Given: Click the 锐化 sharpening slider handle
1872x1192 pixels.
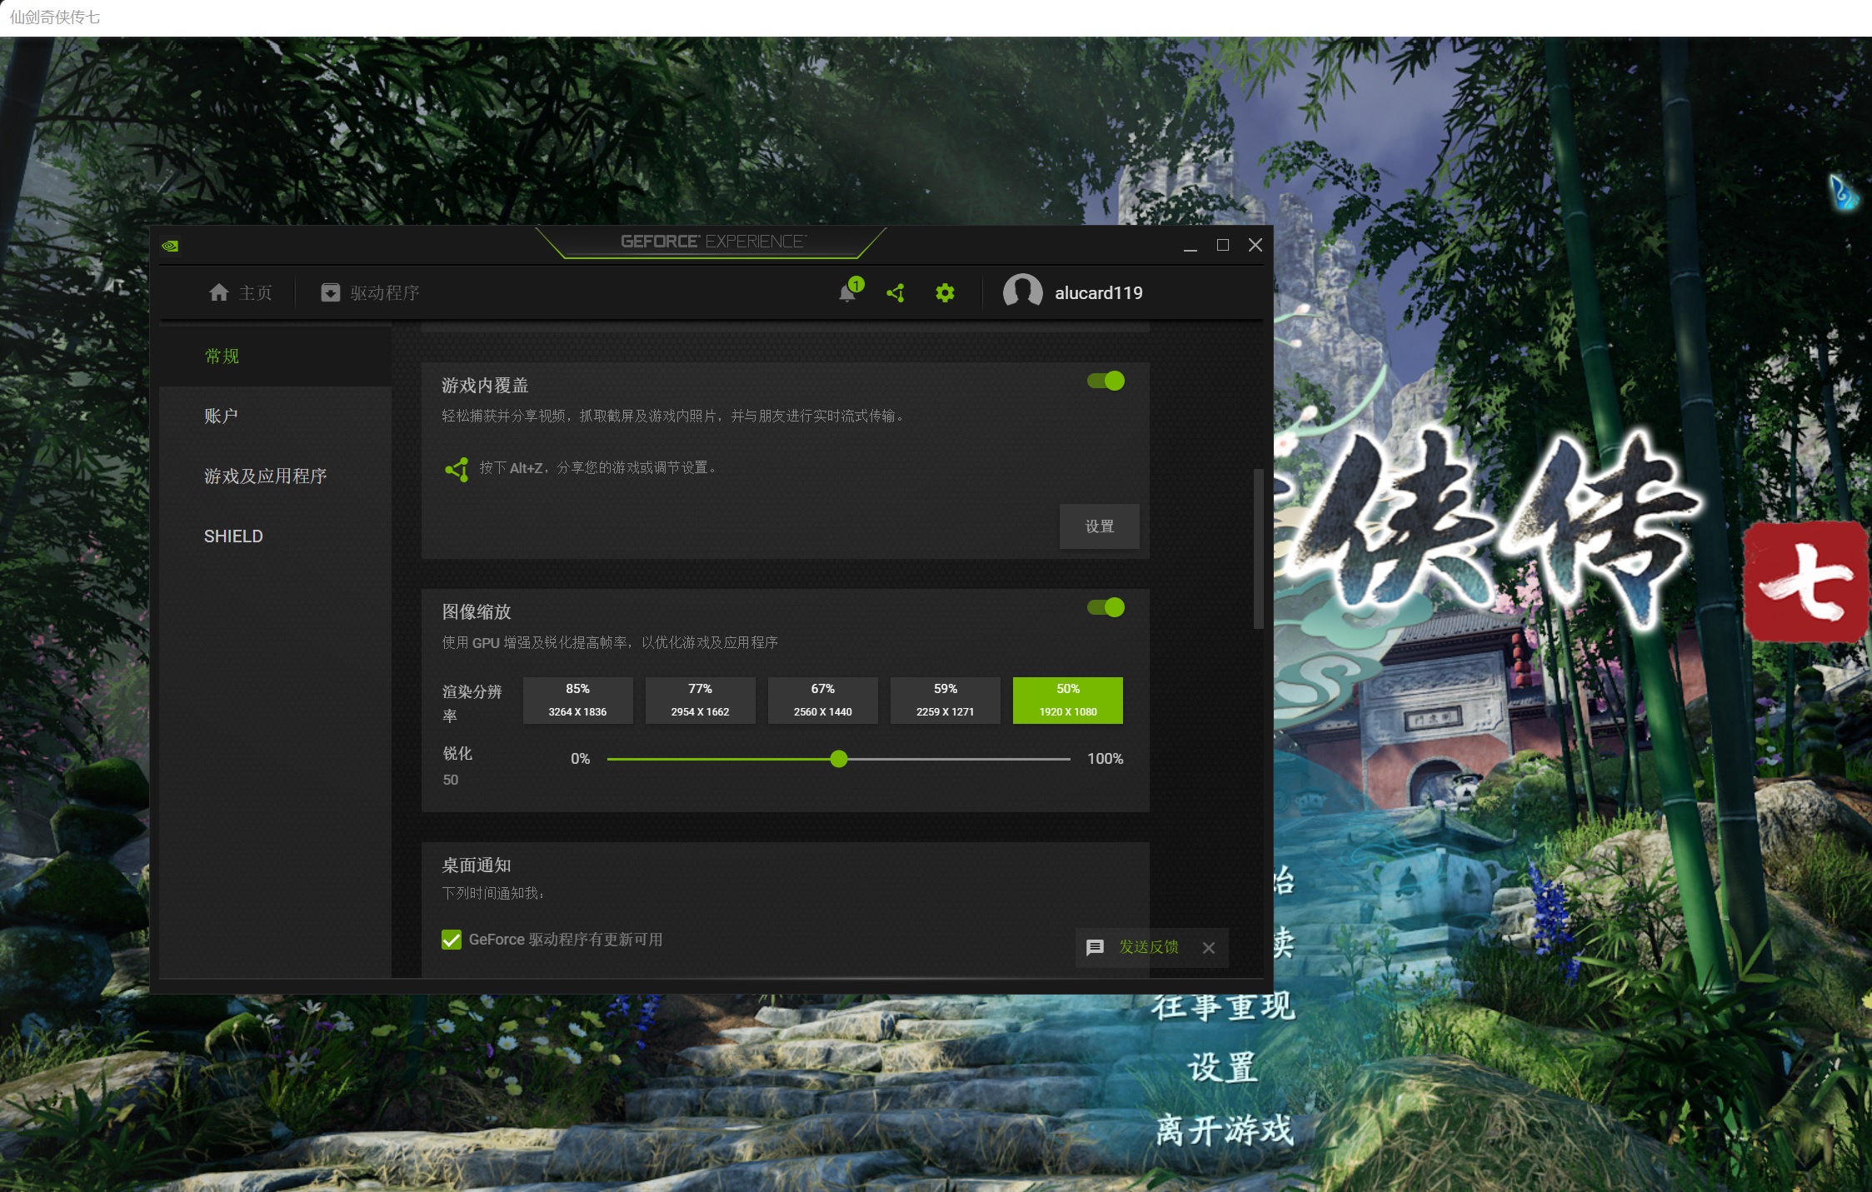Looking at the screenshot, I should point(839,759).
